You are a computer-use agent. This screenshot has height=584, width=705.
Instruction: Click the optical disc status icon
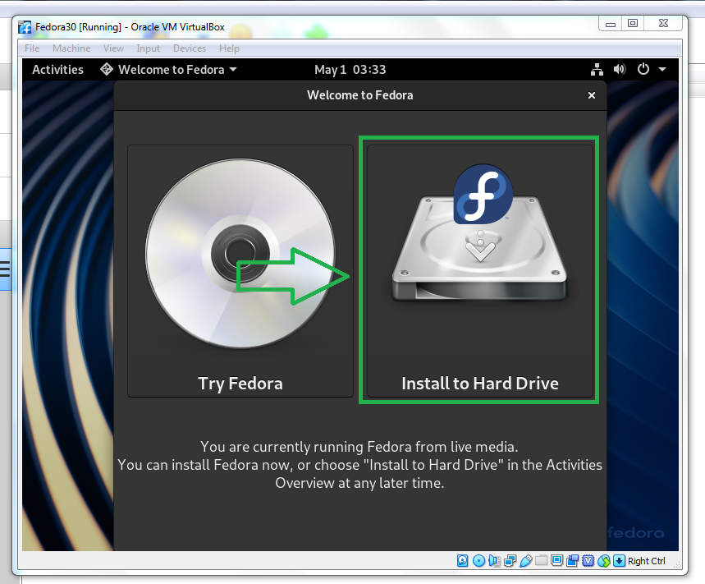click(x=478, y=561)
